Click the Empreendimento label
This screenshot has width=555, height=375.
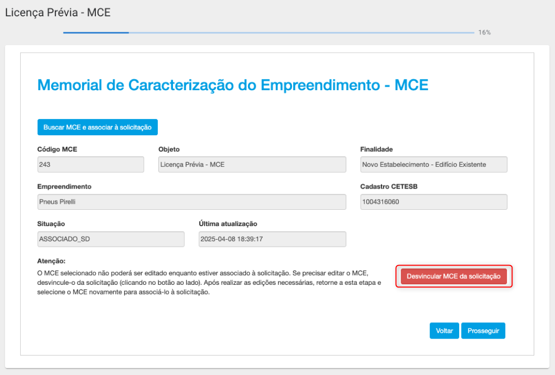tap(64, 186)
